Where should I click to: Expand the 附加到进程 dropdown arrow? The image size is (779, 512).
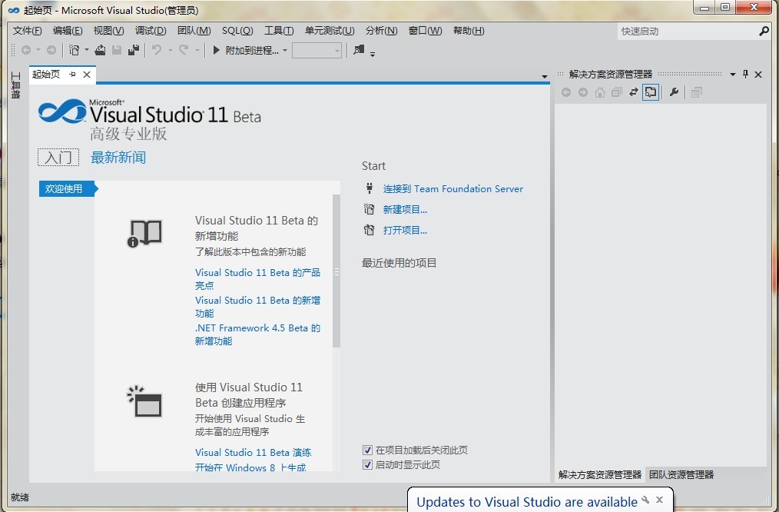point(285,51)
